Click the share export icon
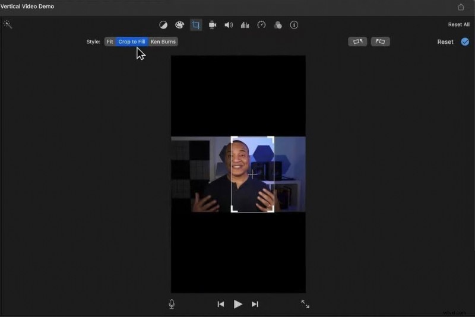The height and width of the screenshot is (317, 475). tap(461, 7)
